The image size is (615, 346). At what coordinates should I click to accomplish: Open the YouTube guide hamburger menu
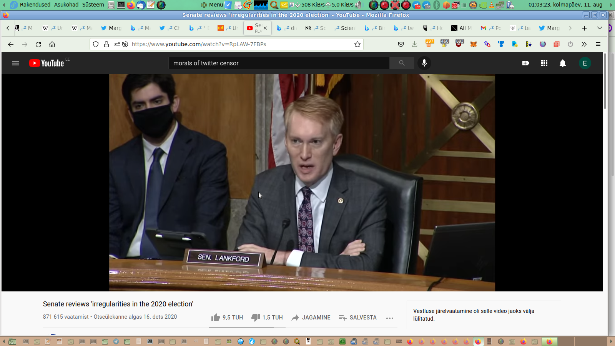pos(15,63)
